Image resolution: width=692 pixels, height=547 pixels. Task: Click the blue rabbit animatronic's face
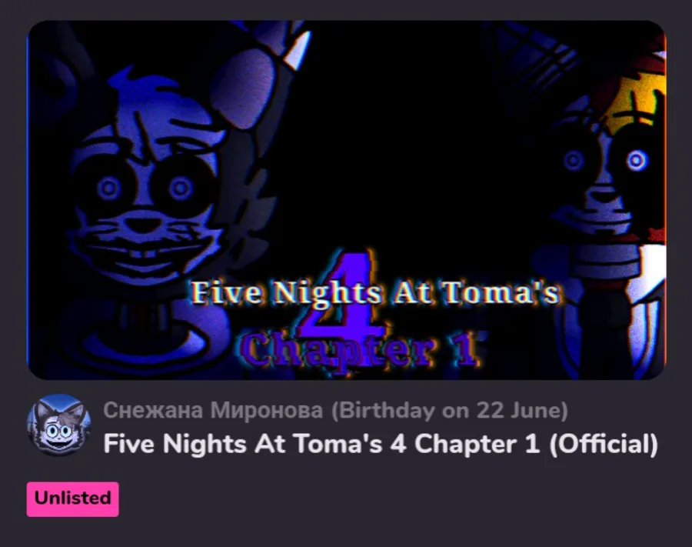(144, 194)
